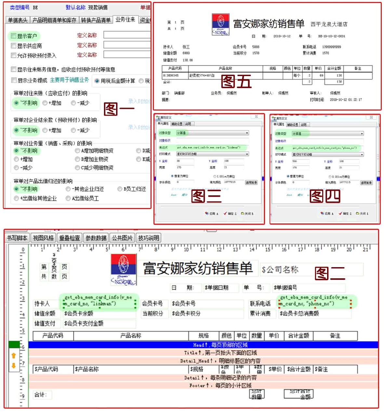
Task: Open 辅助设置 tab in 图三 dialog
Action: click(x=177, y=124)
